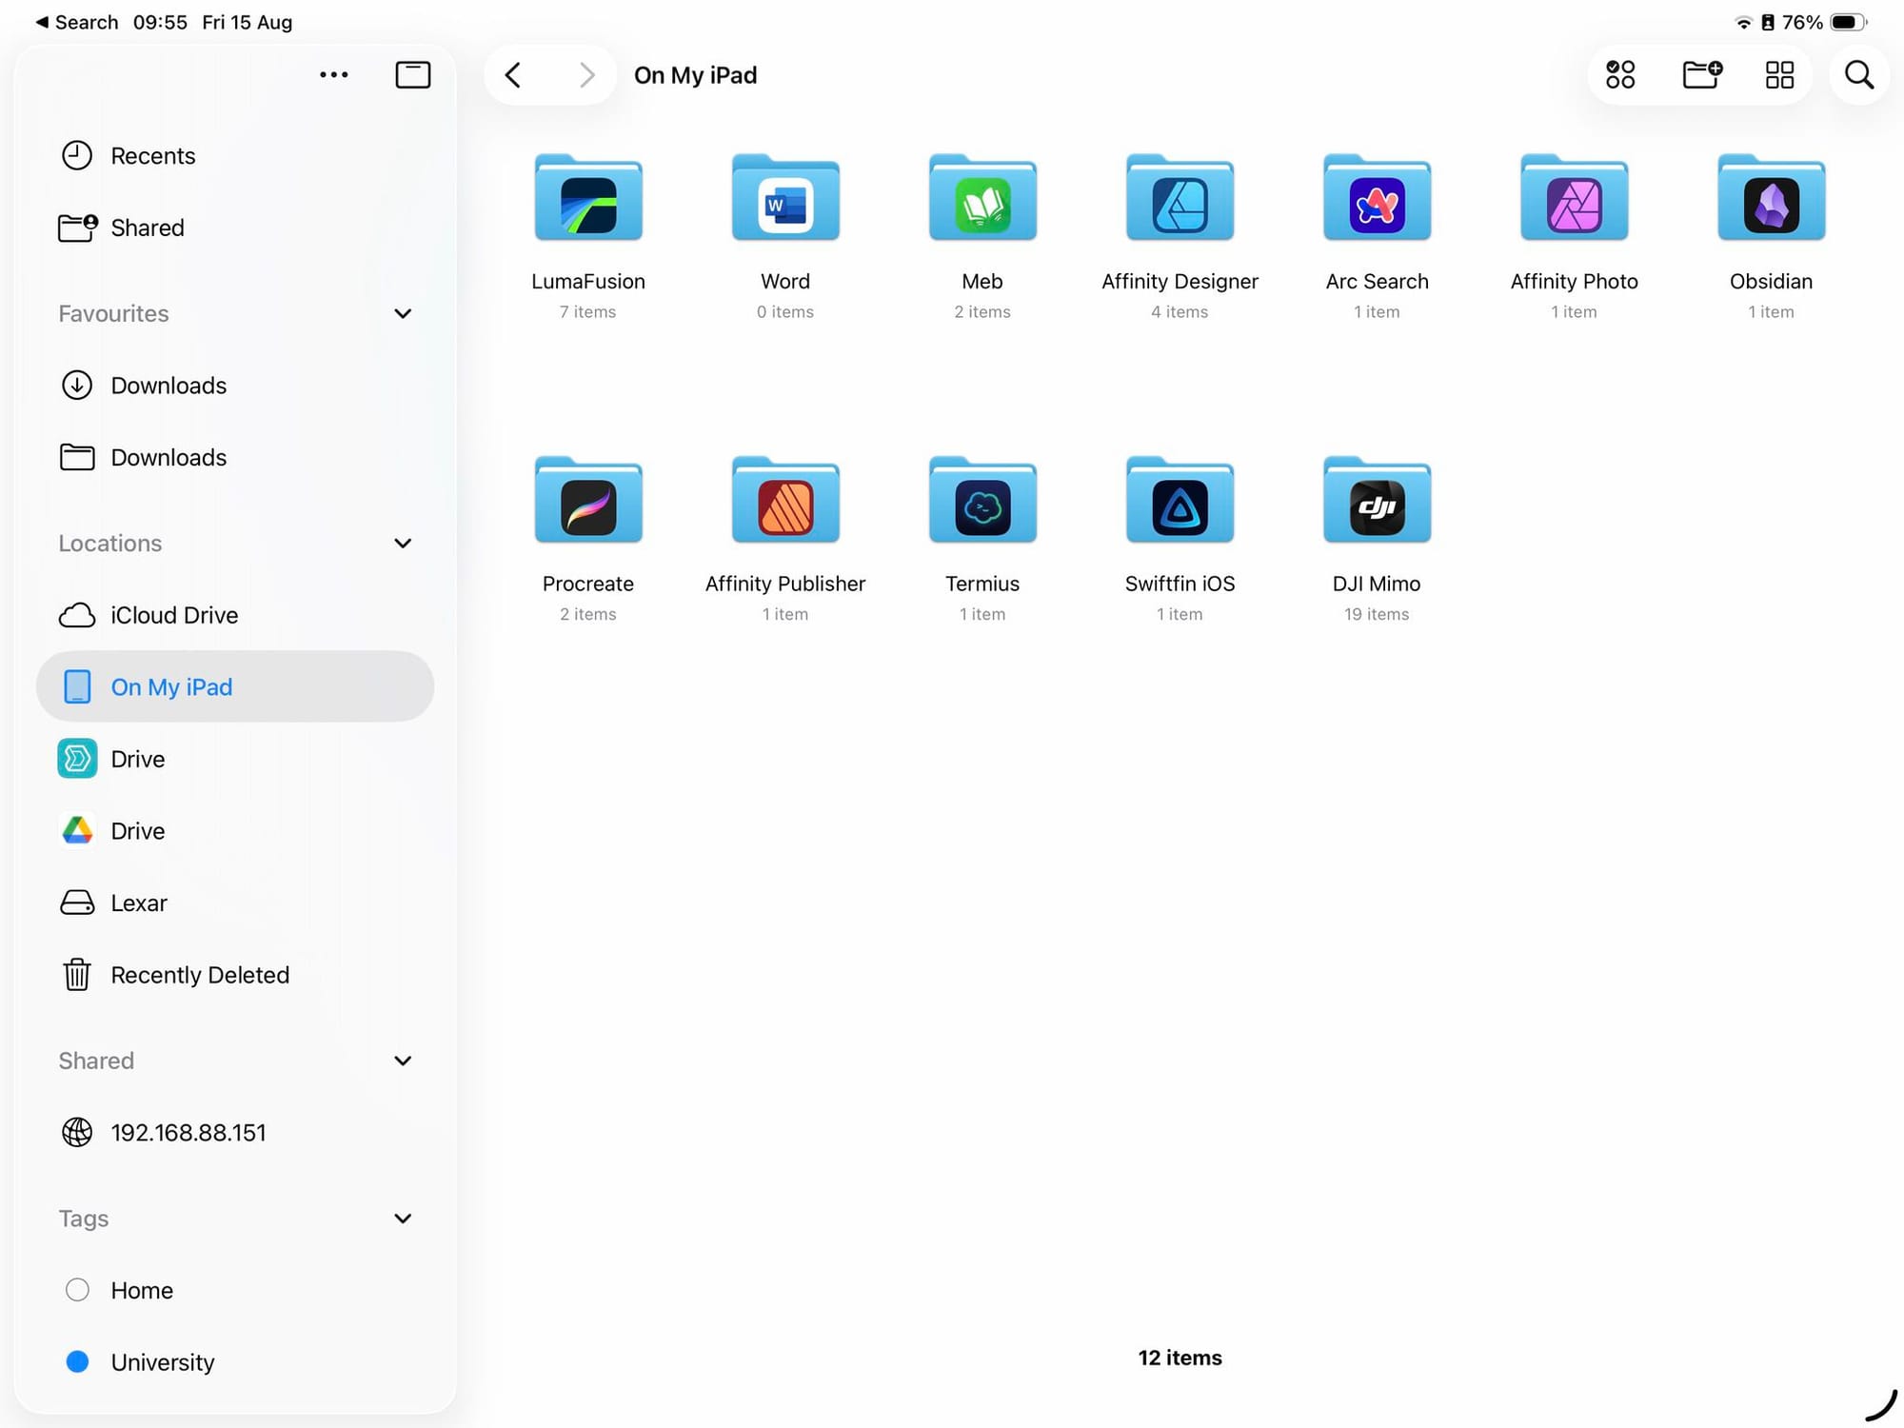Open the Affinity Designer folder

[1180, 197]
